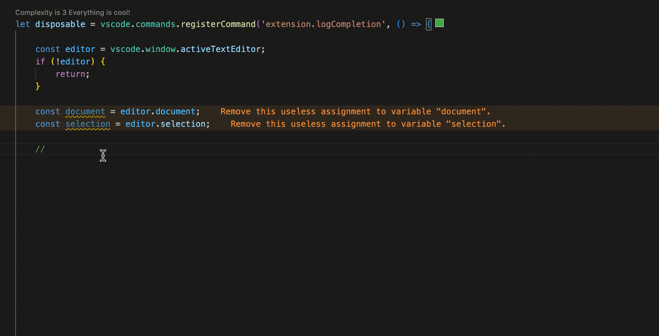Click the yellow closing brace of if block
The image size is (659, 336).
[x=38, y=86]
